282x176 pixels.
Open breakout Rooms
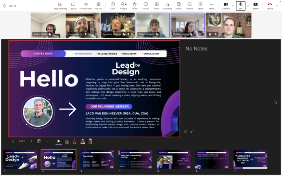[x=190, y=6]
